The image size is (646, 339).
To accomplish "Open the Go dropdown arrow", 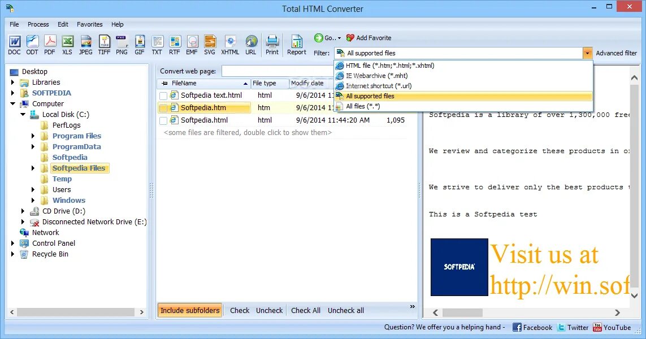I will tap(340, 38).
